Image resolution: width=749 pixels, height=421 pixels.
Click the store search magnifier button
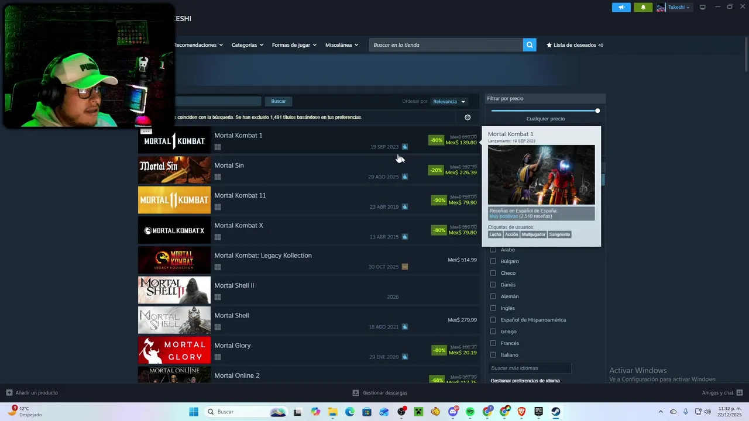coord(530,45)
